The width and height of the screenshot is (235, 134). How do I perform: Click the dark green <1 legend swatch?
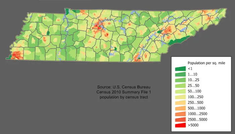pos(180,69)
